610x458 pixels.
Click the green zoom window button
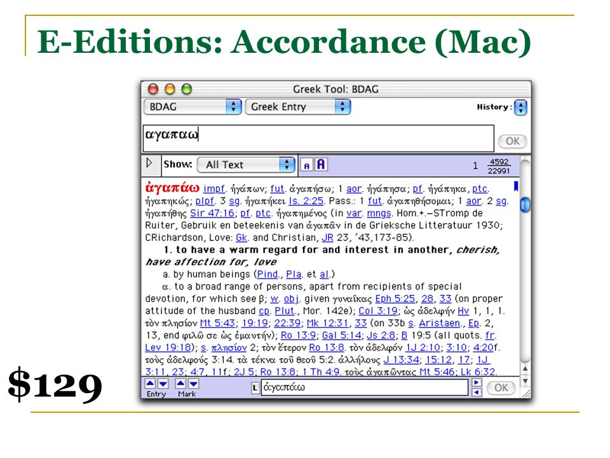click(187, 89)
